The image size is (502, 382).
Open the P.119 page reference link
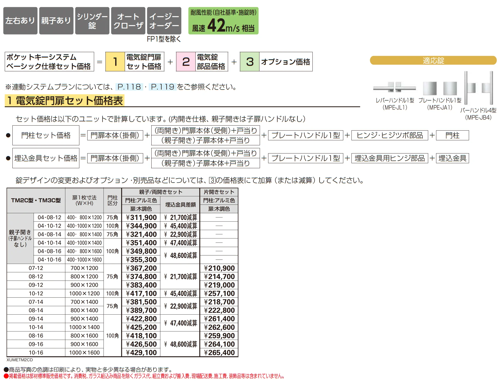click(162, 87)
